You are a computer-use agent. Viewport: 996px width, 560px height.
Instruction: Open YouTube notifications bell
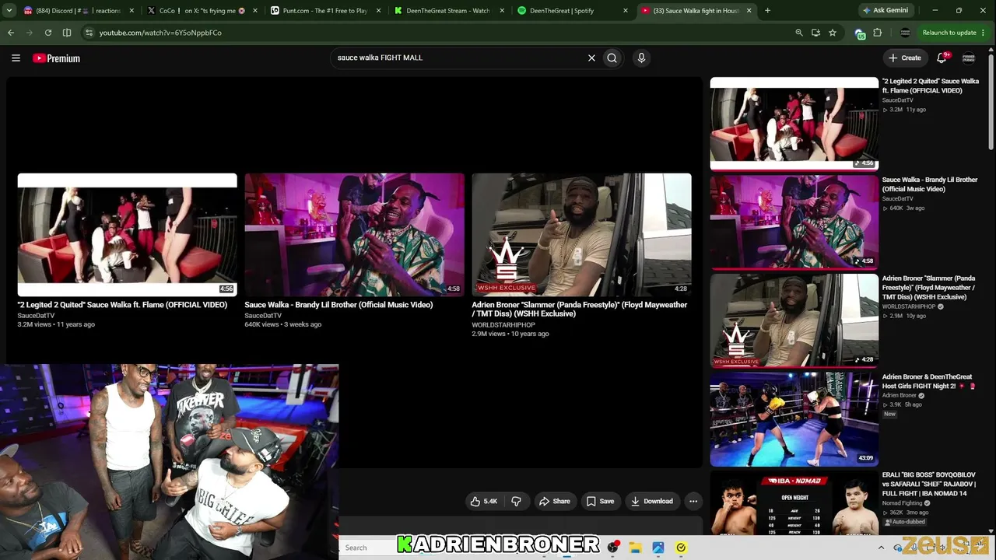942,58
